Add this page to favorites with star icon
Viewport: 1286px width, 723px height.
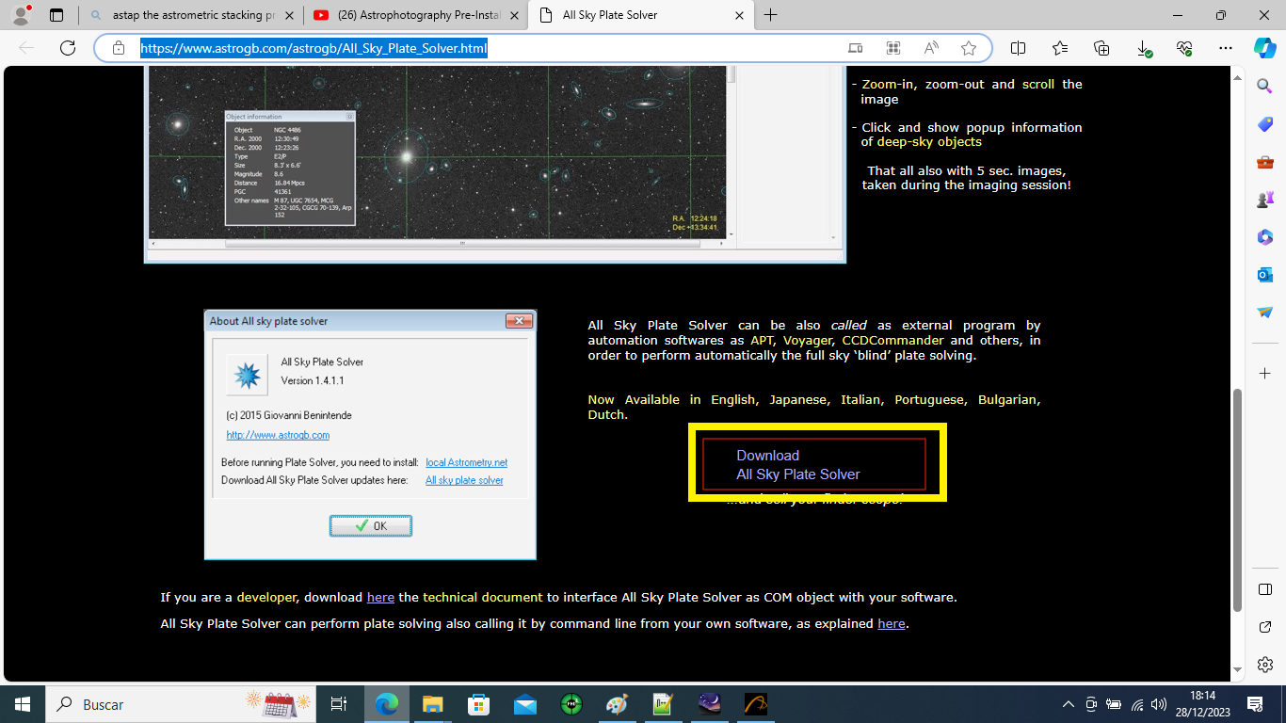pyautogui.click(x=969, y=48)
